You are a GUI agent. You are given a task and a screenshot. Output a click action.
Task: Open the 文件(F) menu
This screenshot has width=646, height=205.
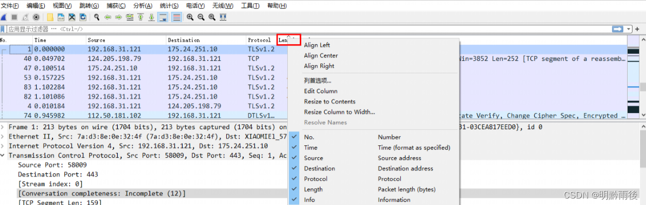tap(10, 6)
